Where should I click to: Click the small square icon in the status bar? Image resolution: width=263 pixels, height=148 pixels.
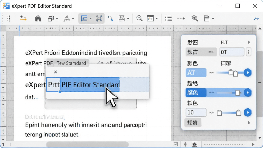click(176, 144)
